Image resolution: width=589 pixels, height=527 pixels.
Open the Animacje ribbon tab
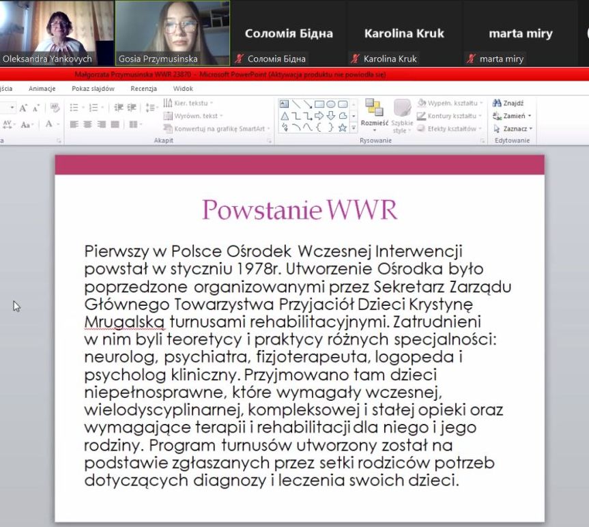42,89
